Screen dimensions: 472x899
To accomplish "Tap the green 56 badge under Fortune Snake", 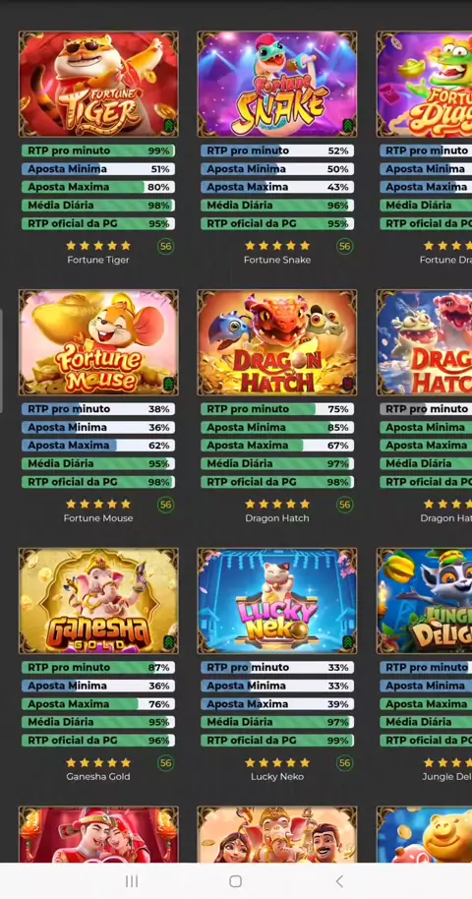I will point(345,247).
